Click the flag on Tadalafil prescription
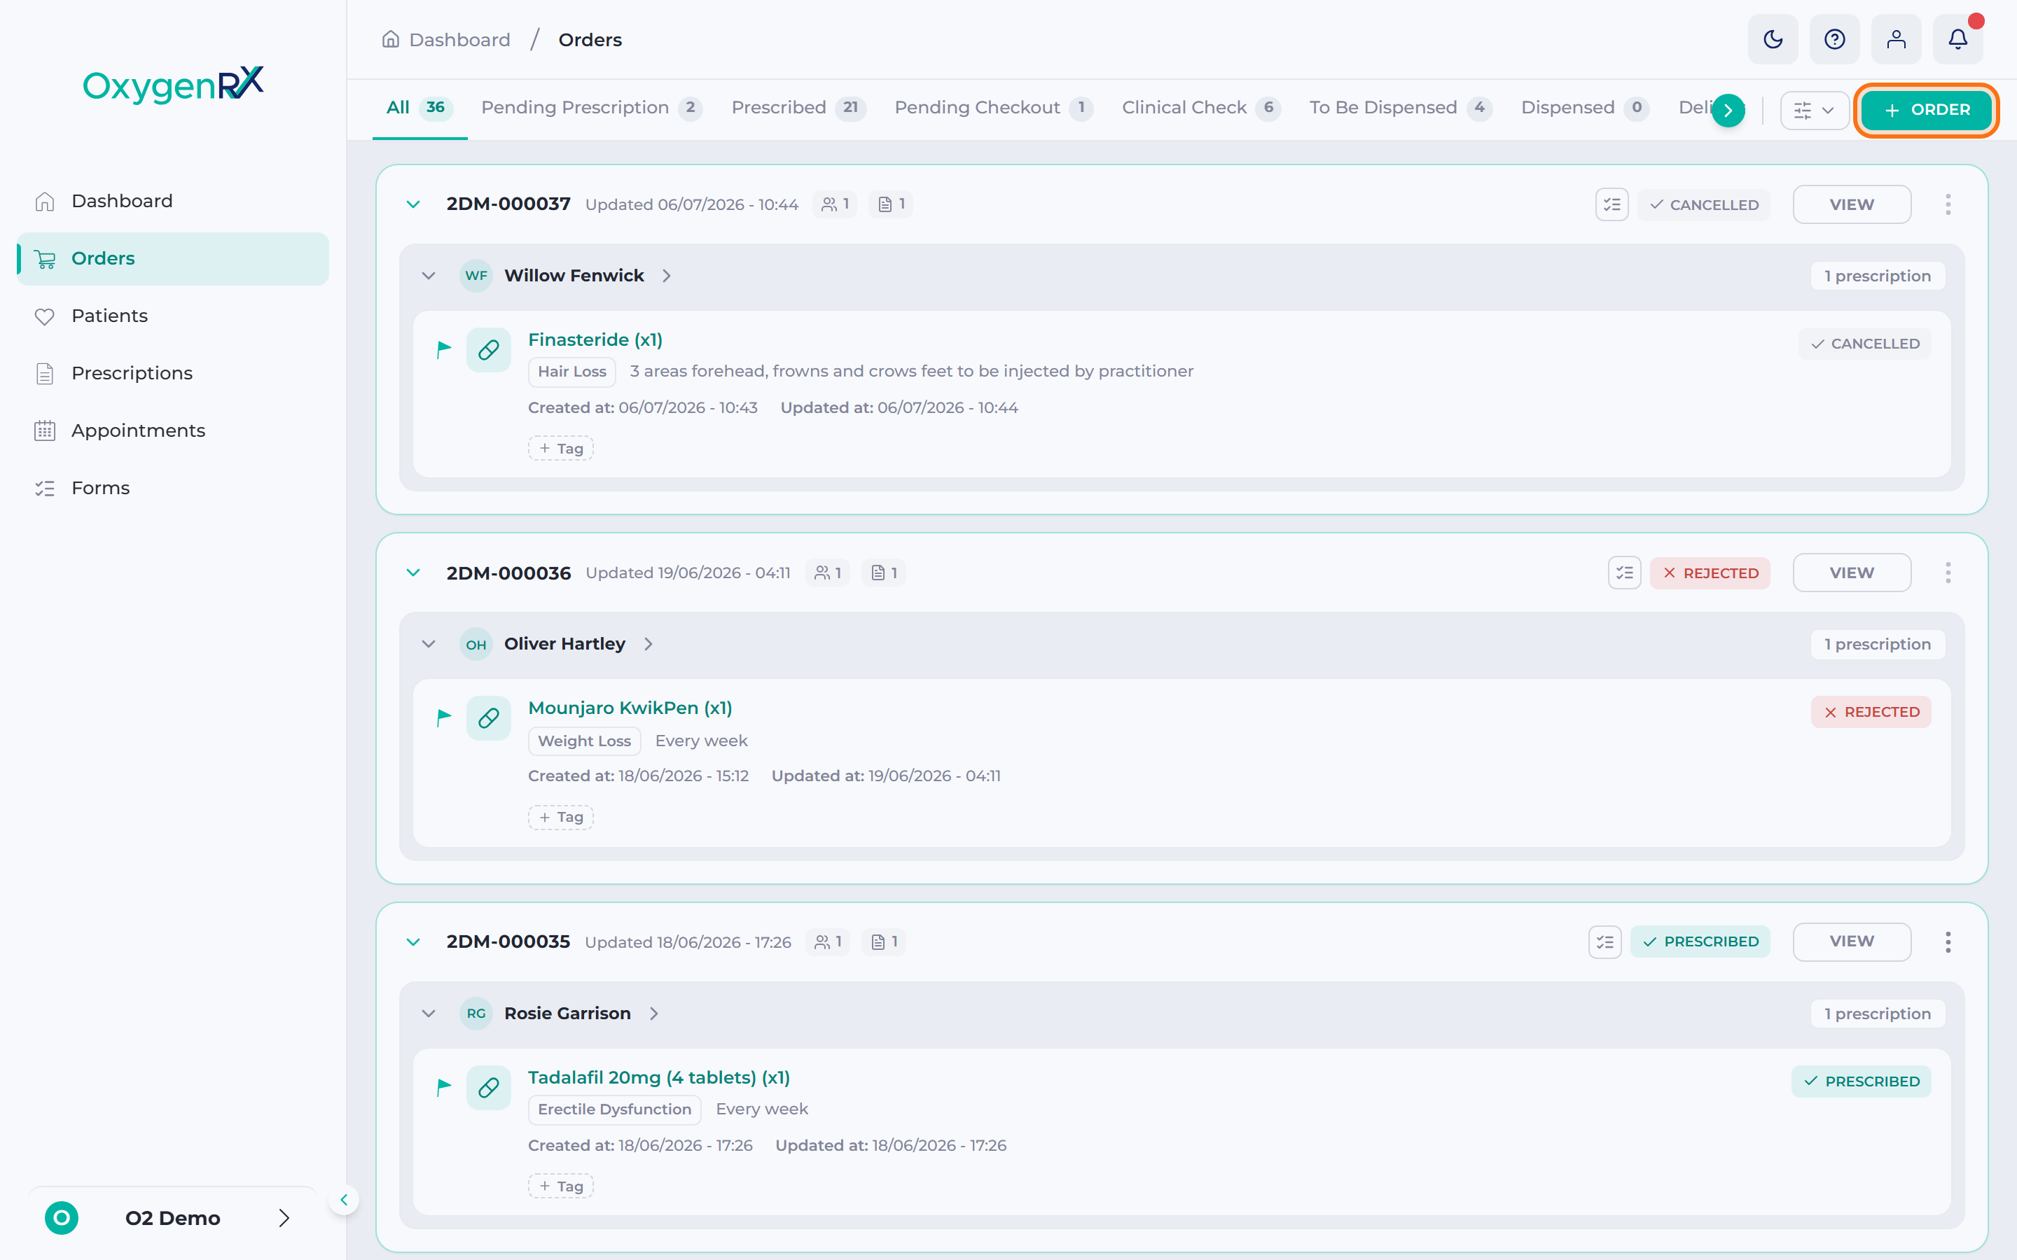 (x=444, y=1086)
